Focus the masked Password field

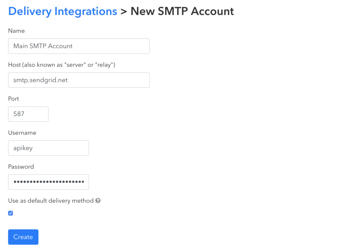coord(49,182)
